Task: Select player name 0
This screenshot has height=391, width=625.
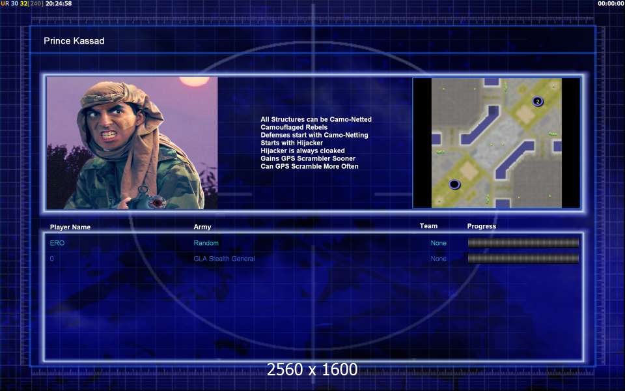Action: 52,259
